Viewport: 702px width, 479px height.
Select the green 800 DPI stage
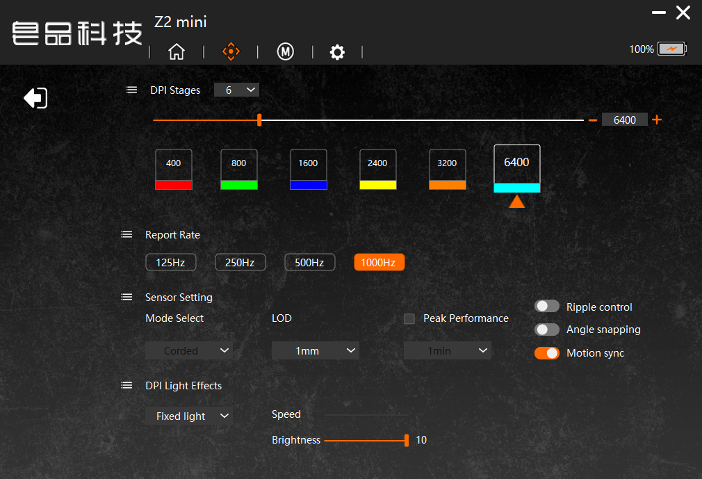pos(238,169)
